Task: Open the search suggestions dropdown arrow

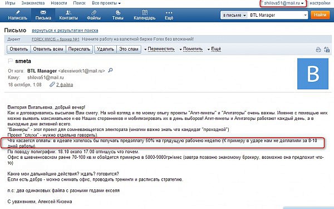Action: [x=306, y=15]
